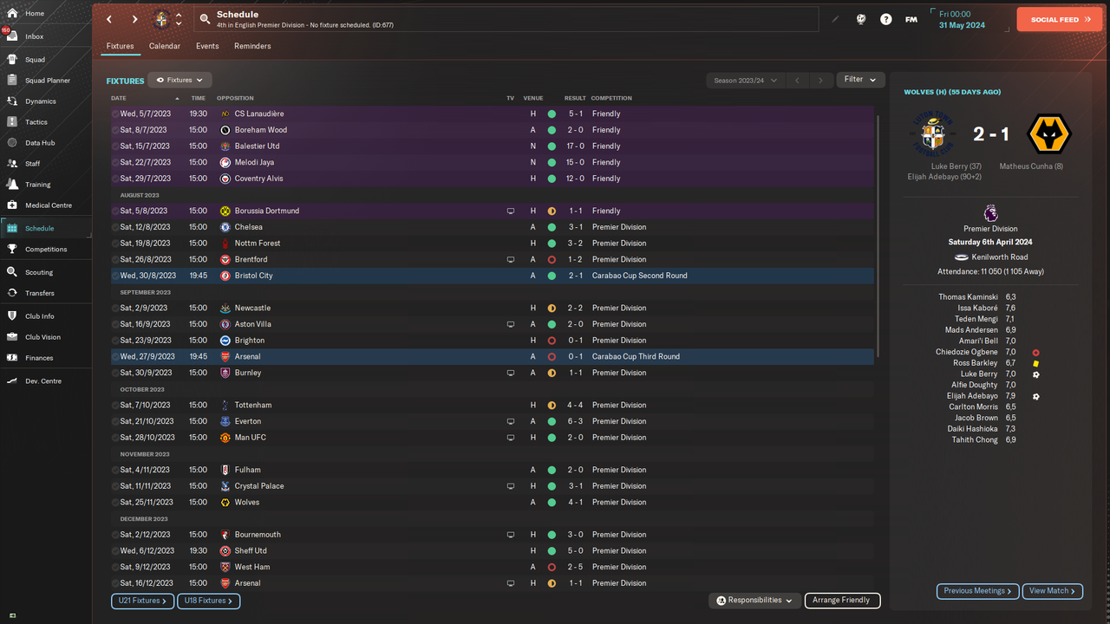Open the Dynamics icon in sidebar

[x=12, y=101]
